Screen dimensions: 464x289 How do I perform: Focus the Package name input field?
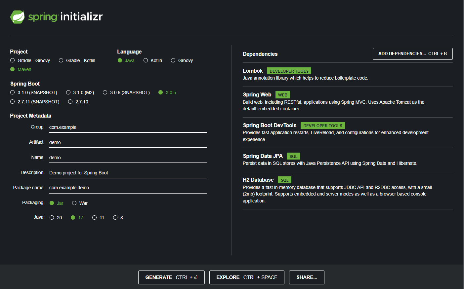click(128, 188)
